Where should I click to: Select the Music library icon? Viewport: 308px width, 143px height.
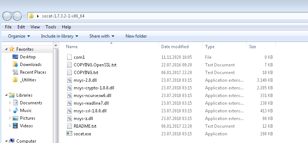(x=15, y=111)
